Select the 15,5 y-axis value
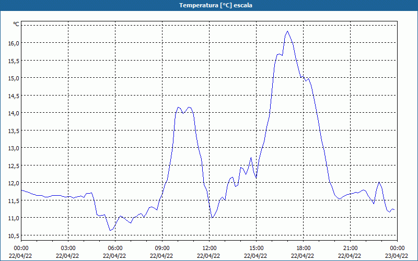This screenshot has height=261, width=418. [14, 61]
